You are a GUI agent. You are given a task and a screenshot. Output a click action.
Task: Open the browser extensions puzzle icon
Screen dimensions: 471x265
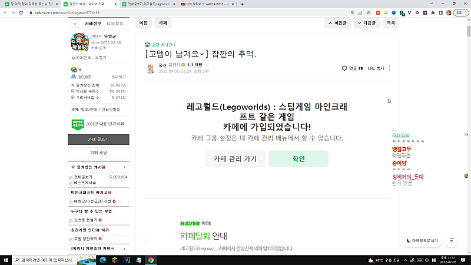pyautogui.click(x=433, y=13)
